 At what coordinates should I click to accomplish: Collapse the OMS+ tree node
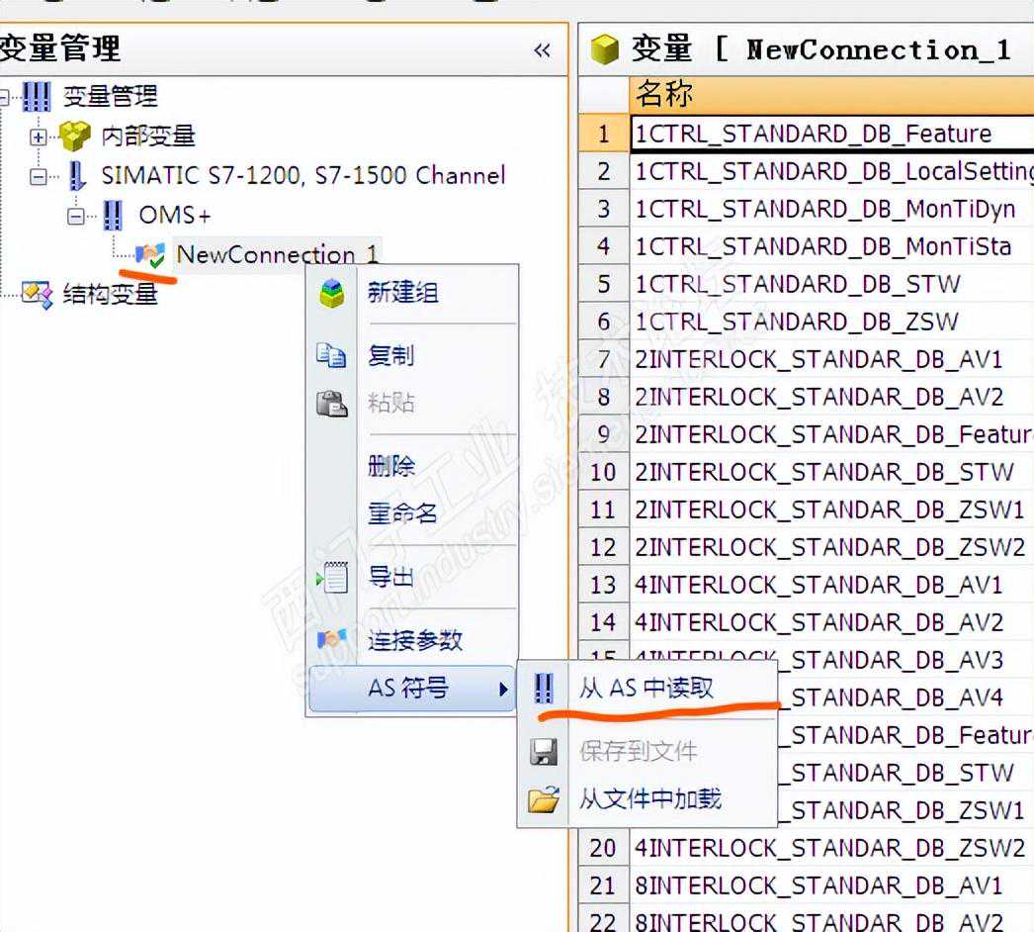click(76, 216)
